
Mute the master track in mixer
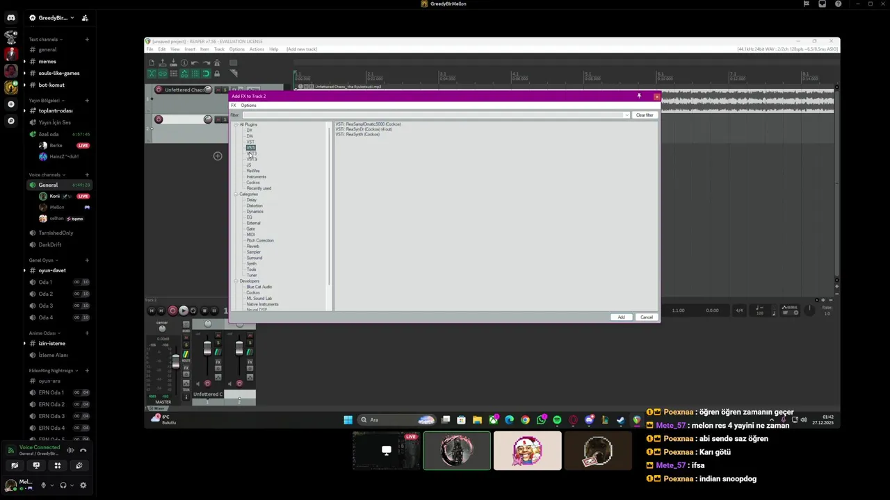click(186, 337)
